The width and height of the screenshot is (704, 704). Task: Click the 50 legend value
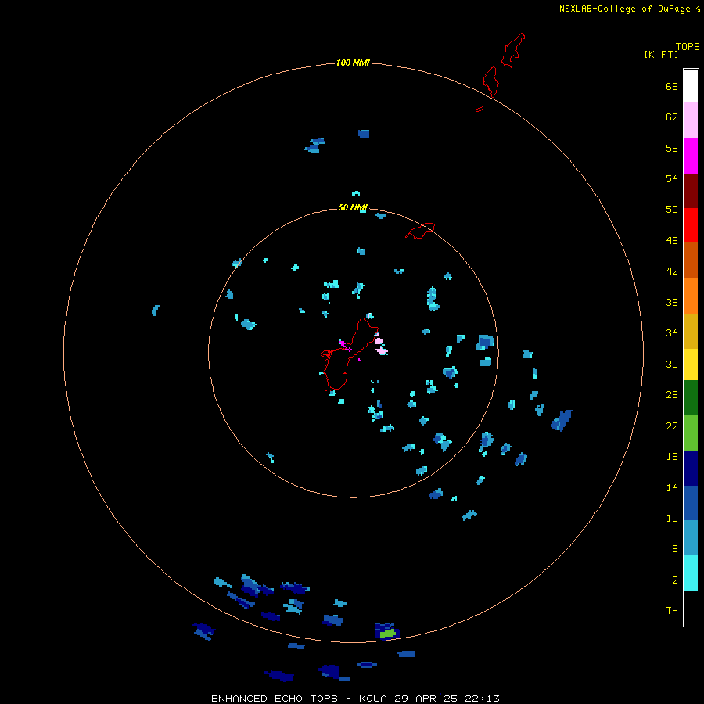672,210
